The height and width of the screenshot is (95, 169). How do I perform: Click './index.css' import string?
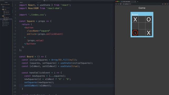36,15
